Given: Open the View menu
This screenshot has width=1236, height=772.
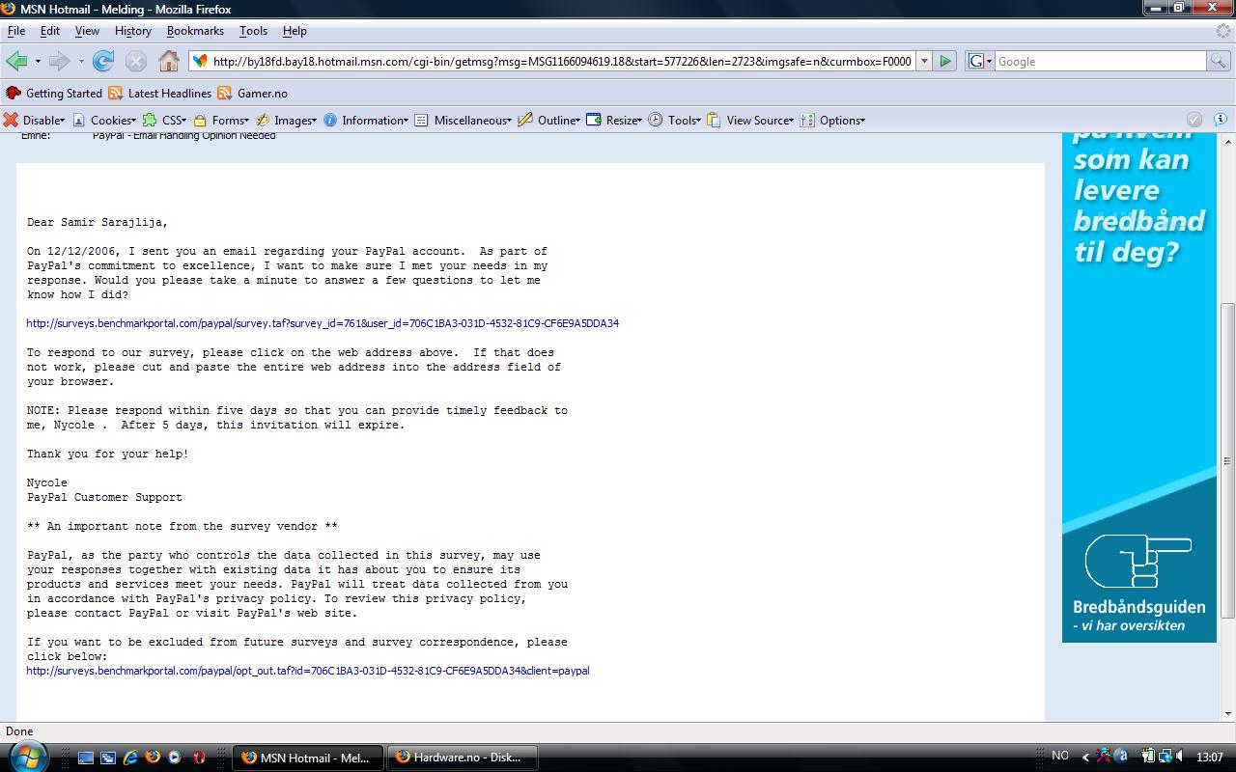Looking at the screenshot, I should coord(87,31).
